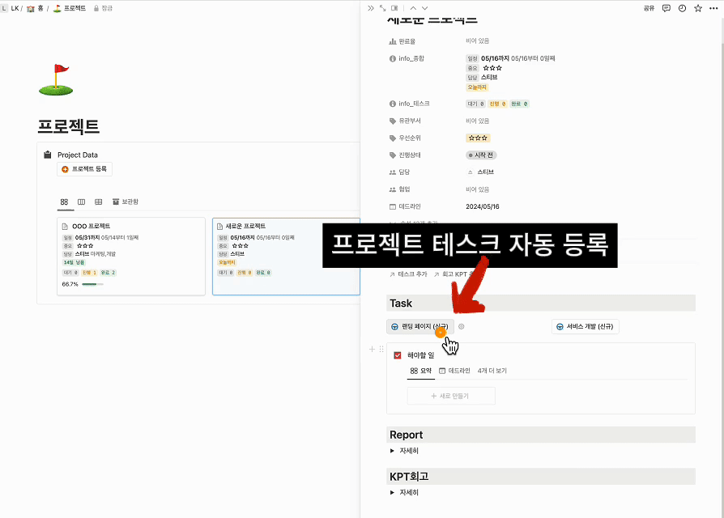724x518 pixels.
Task: Star the page as a favorite
Action: [x=697, y=8]
